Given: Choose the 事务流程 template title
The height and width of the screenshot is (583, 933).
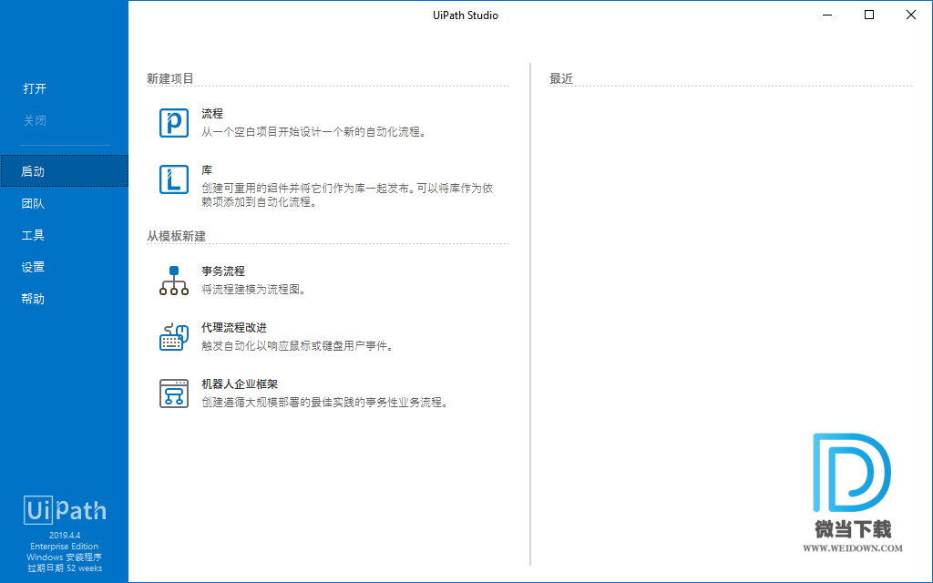Looking at the screenshot, I should coord(223,271).
